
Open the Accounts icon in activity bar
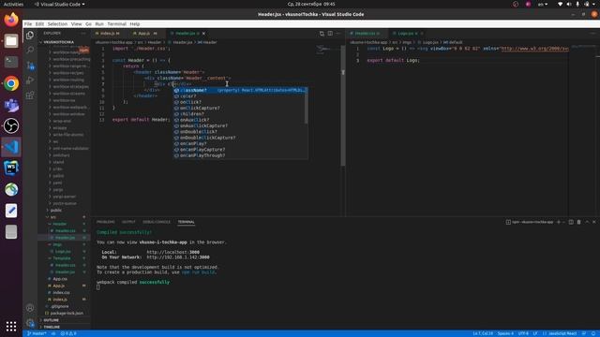coord(30,308)
